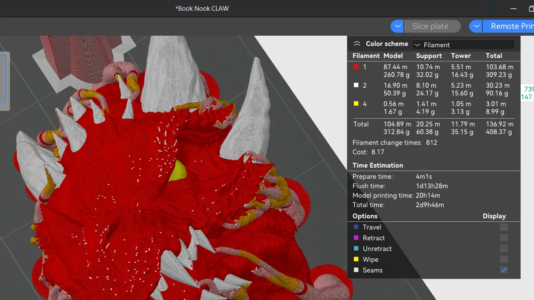Click the white filament 2 swatch

coord(356,85)
